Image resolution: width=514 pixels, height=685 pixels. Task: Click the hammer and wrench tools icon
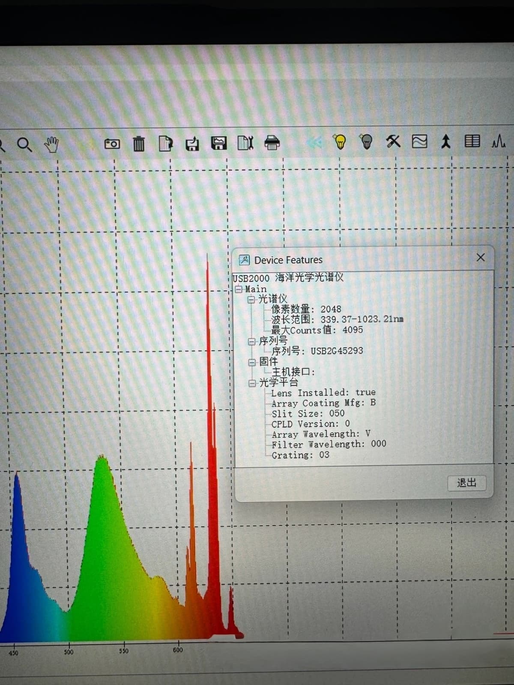(393, 141)
